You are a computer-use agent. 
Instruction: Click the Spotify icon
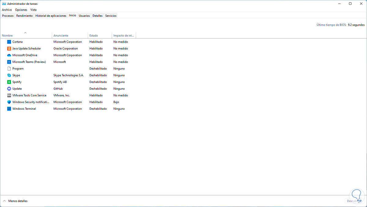(x=9, y=82)
